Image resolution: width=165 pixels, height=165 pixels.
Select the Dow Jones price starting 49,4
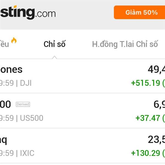(x=156, y=70)
